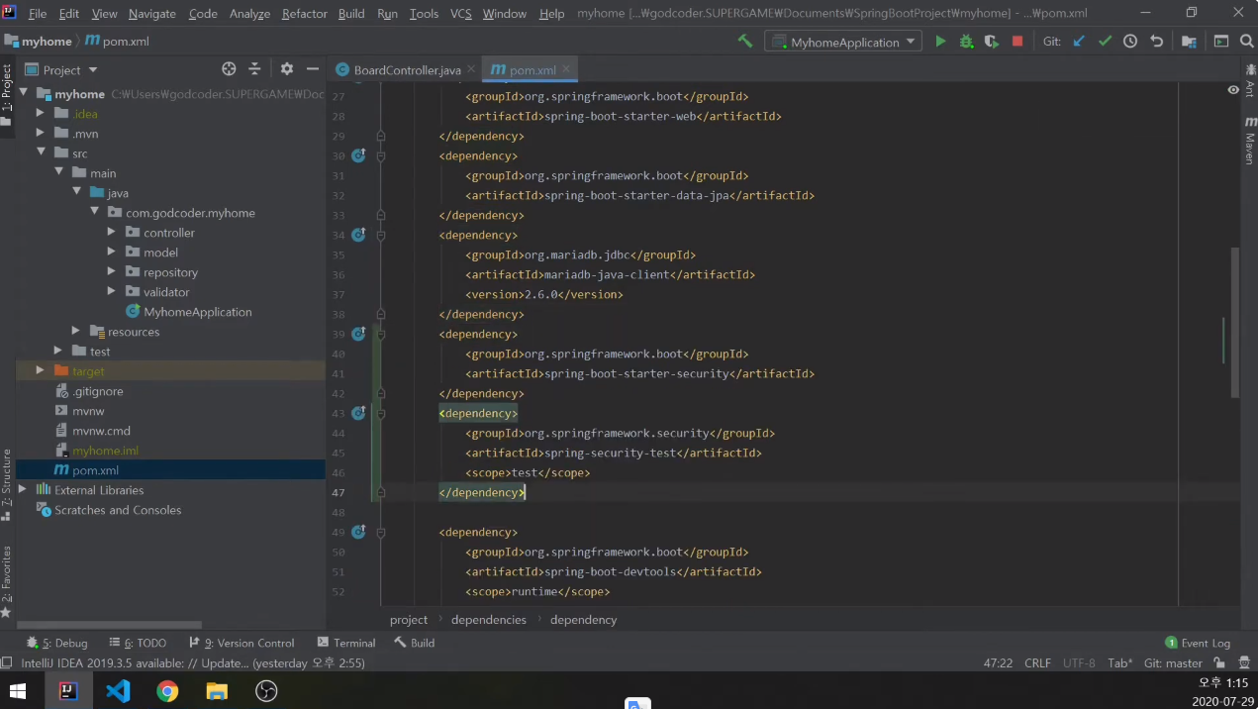Close the pom.xml editor tab
Screen dimensions: 1258x709
tap(566, 69)
